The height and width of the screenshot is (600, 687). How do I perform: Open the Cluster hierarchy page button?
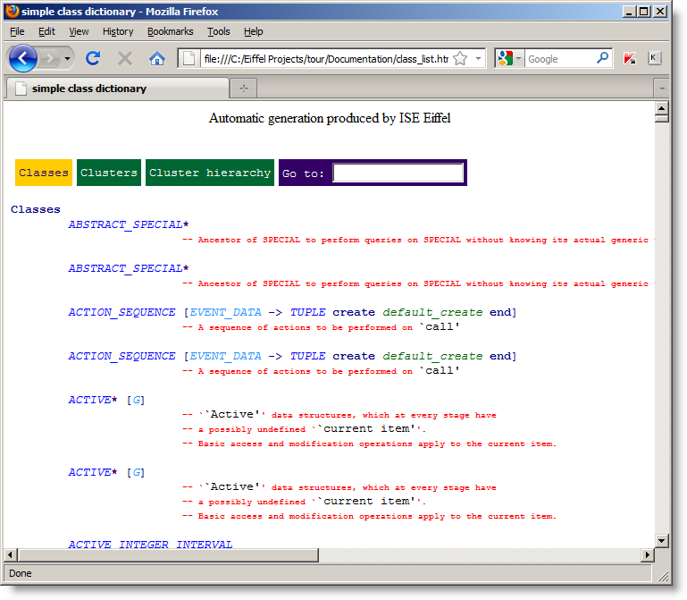(210, 173)
